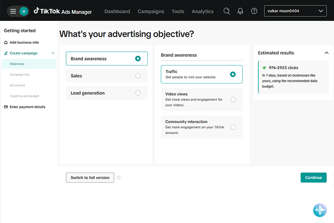Click Create campaign label in sidebar
The image size is (334, 223).
click(x=23, y=53)
